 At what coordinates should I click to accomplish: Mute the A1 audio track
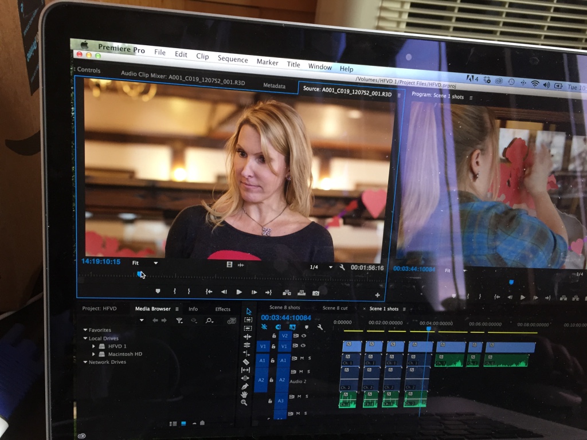pos(302,359)
